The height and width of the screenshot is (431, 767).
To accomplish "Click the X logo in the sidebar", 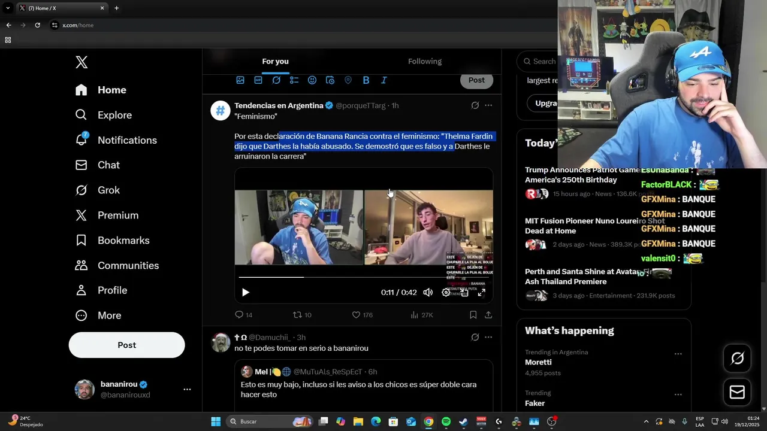I will [x=81, y=62].
